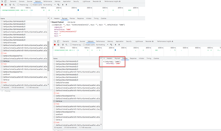Switch to Sources tab in lower DevTools

pyautogui.click(x=82, y=41)
